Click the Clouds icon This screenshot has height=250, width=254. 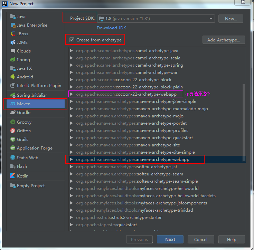click(13, 51)
